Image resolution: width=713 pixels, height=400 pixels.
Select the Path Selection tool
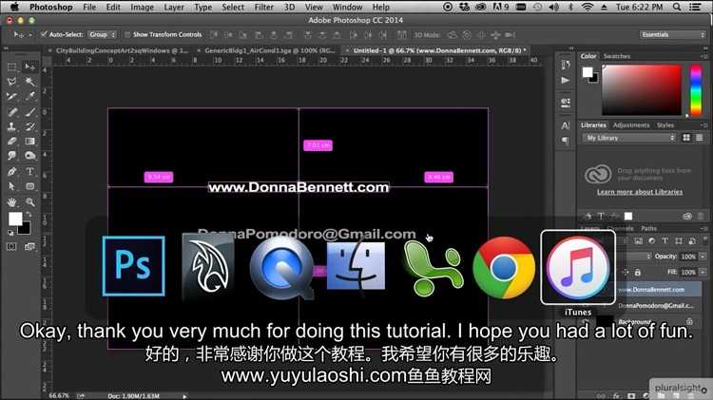click(x=12, y=186)
